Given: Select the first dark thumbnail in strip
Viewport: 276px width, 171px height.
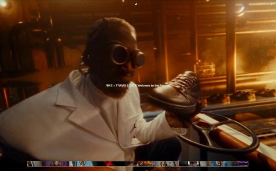Looking at the screenshot, I should 30,164.
